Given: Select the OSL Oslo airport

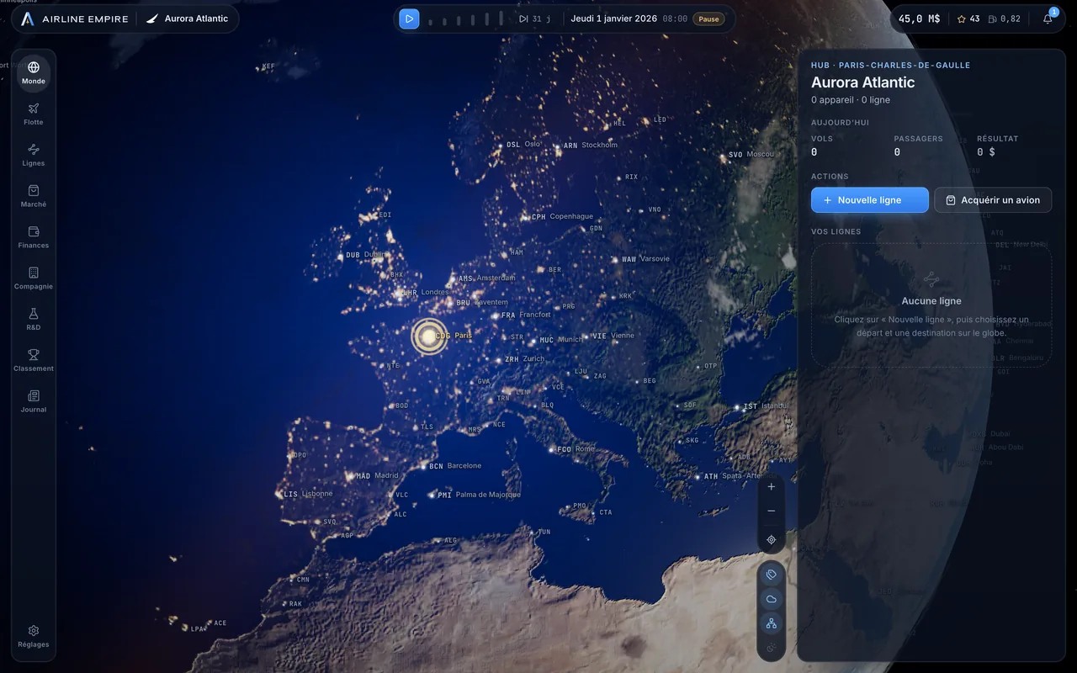Looking at the screenshot, I should tap(519, 145).
